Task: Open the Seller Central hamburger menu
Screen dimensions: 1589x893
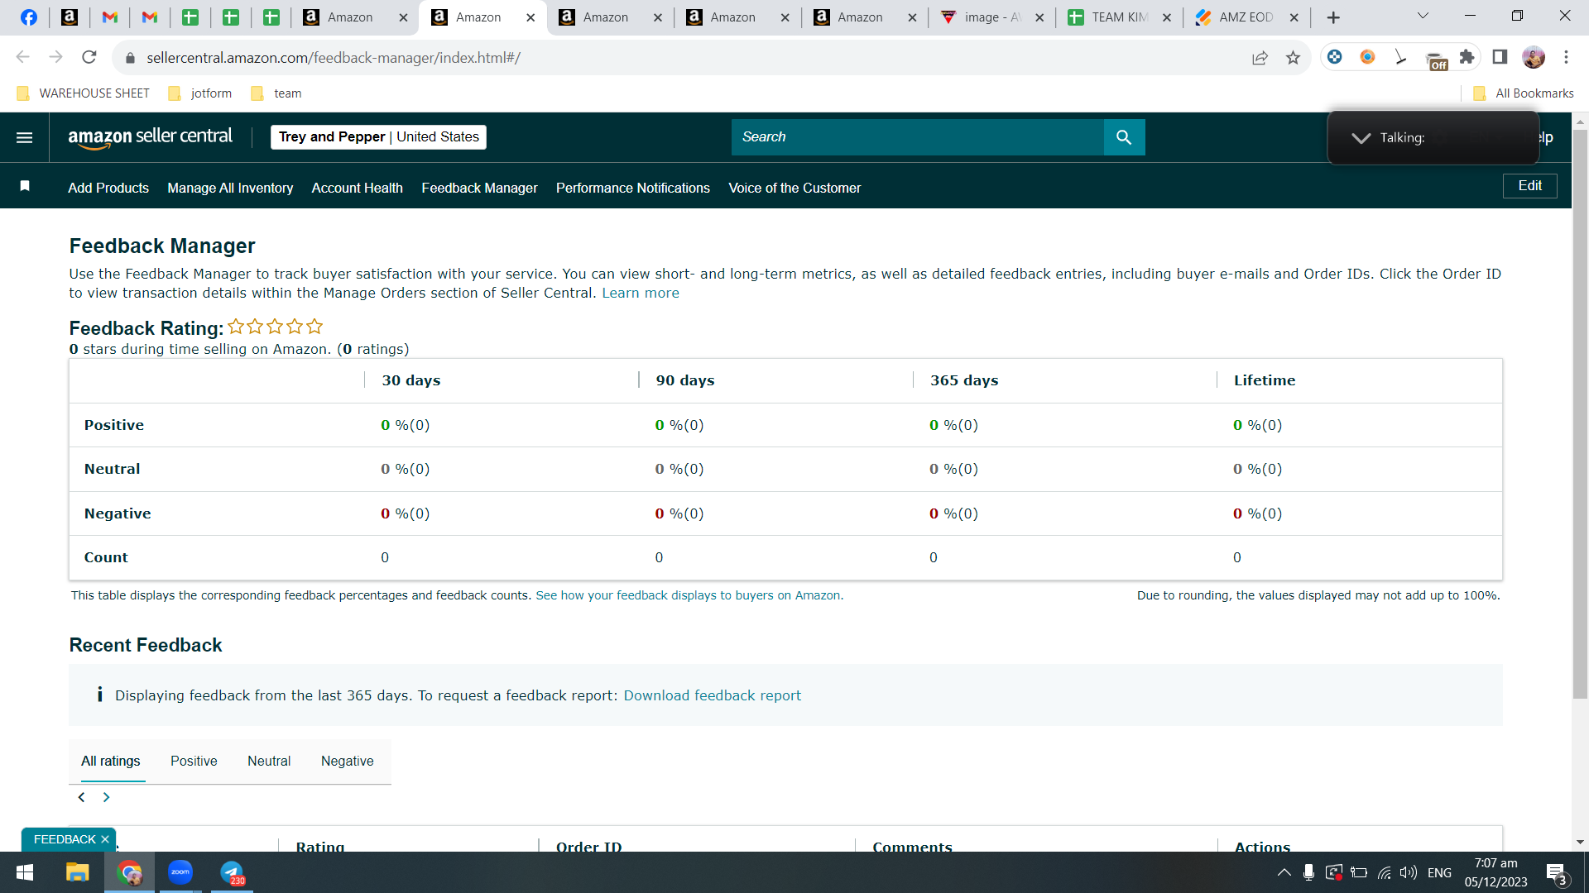Action: pos(25,137)
